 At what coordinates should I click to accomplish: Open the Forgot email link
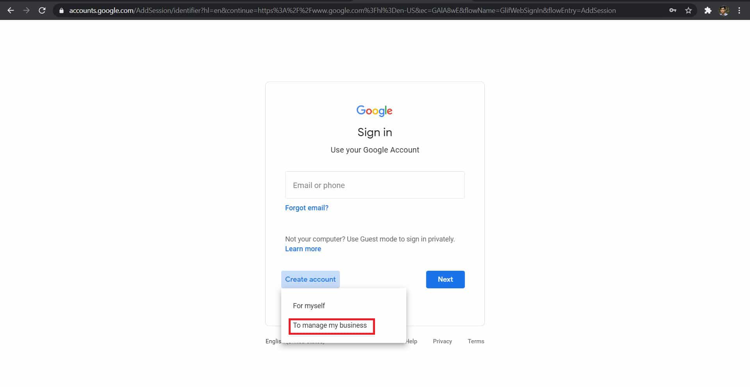click(307, 208)
